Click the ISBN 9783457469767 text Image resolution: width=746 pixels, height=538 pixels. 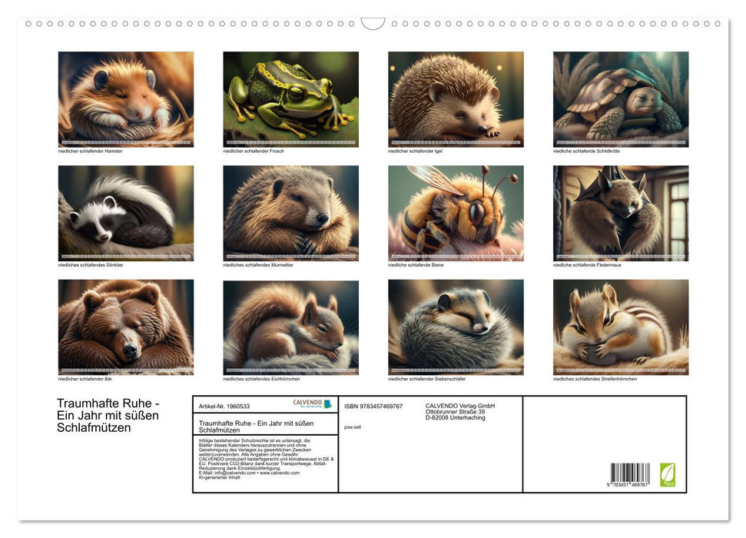pos(373,406)
